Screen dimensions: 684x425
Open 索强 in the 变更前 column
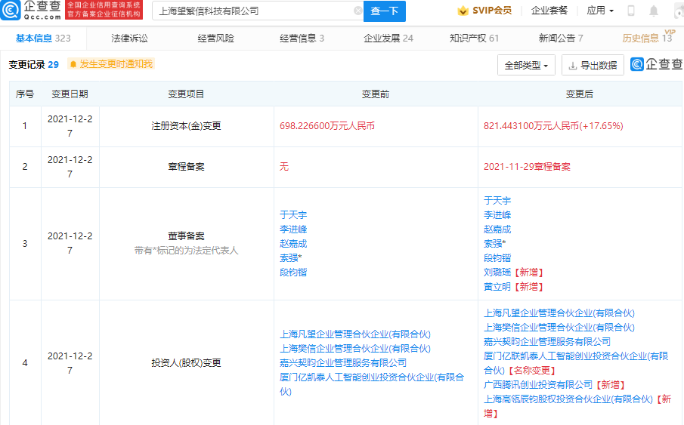[289, 258]
